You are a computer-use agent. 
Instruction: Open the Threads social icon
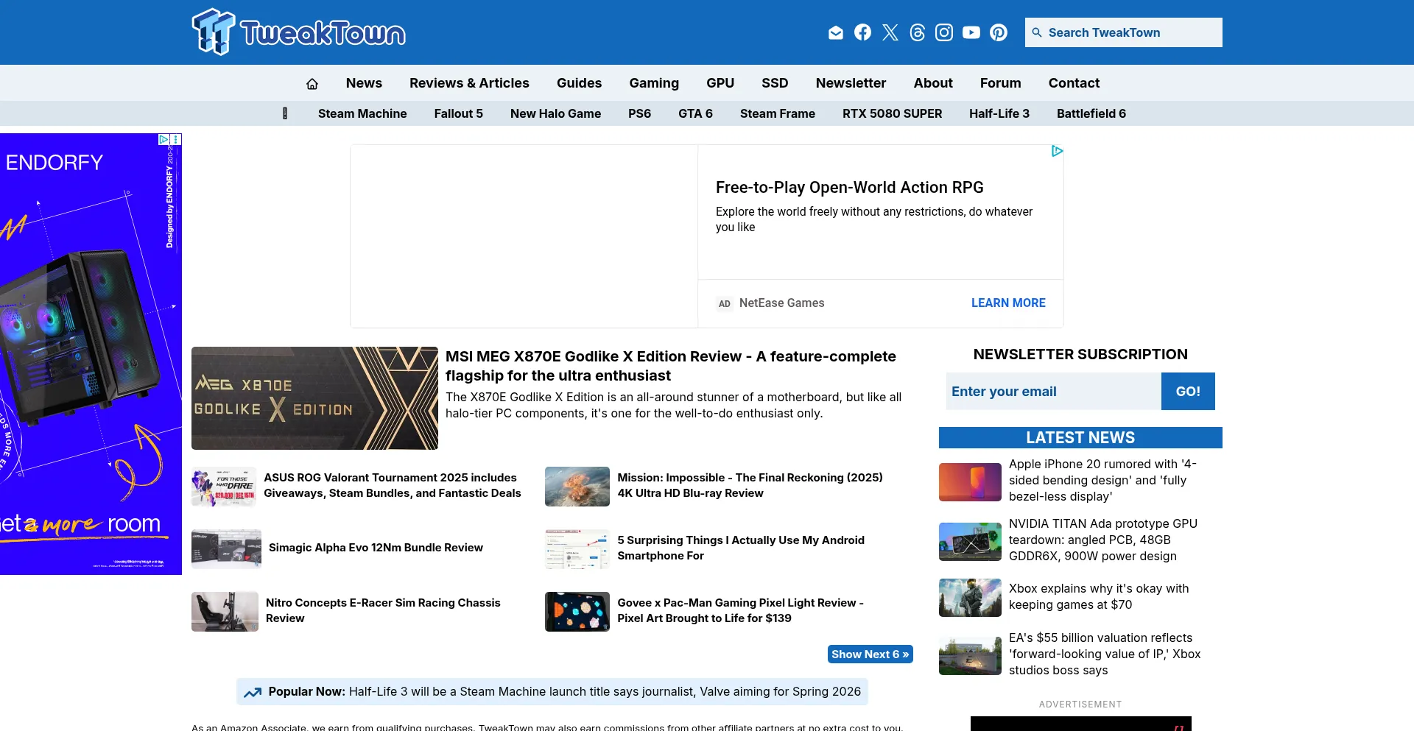917,32
